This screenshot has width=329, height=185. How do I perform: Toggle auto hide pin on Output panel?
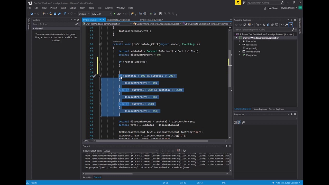226,146
